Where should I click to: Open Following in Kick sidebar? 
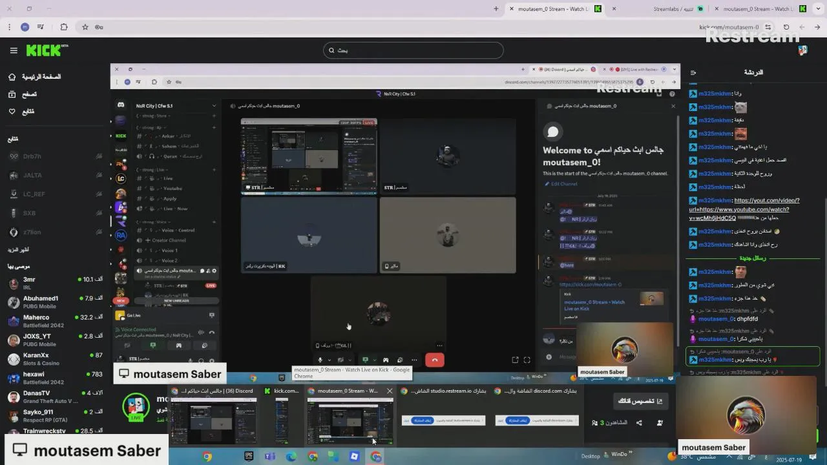pos(21,112)
